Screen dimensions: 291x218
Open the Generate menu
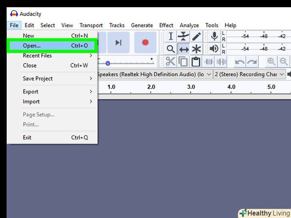click(142, 25)
